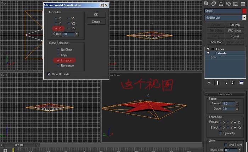Open the red object color swatch
Screen dimensions: 248x152
[x=244, y=11]
